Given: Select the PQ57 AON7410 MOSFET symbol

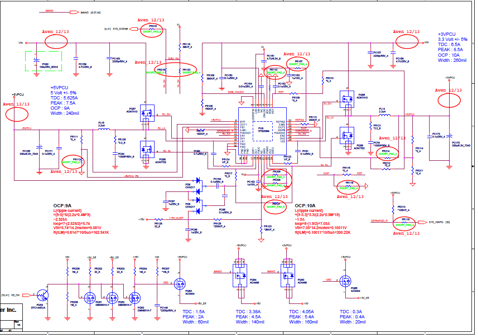Looking at the screenshot, I should pyautogui.click(x=147, y=112).
